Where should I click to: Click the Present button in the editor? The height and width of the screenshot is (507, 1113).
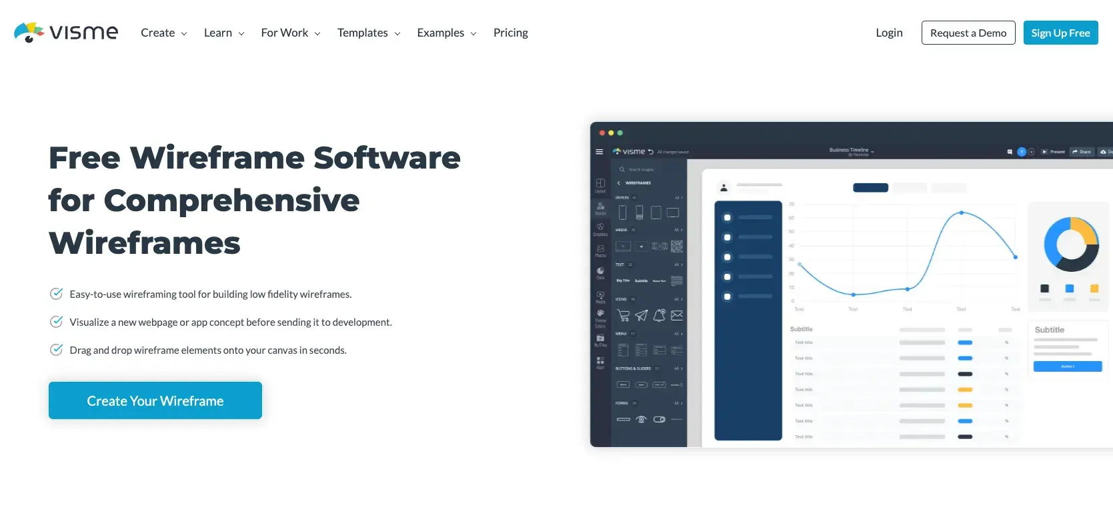click(1054, 152)
